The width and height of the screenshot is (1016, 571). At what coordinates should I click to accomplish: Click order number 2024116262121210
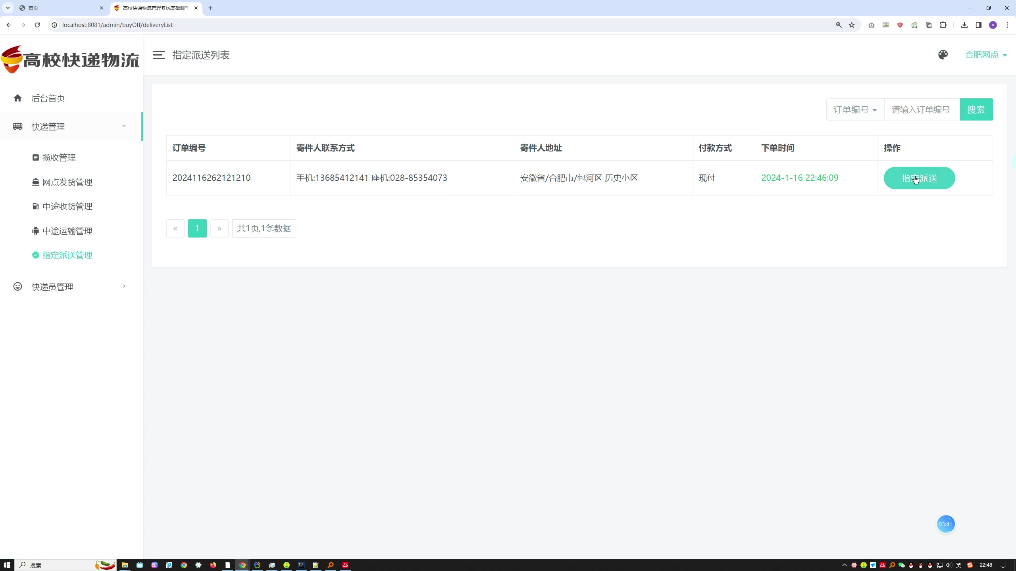212,178
